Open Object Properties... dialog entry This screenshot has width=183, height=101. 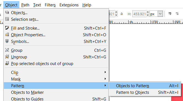(x=56, y=35)
